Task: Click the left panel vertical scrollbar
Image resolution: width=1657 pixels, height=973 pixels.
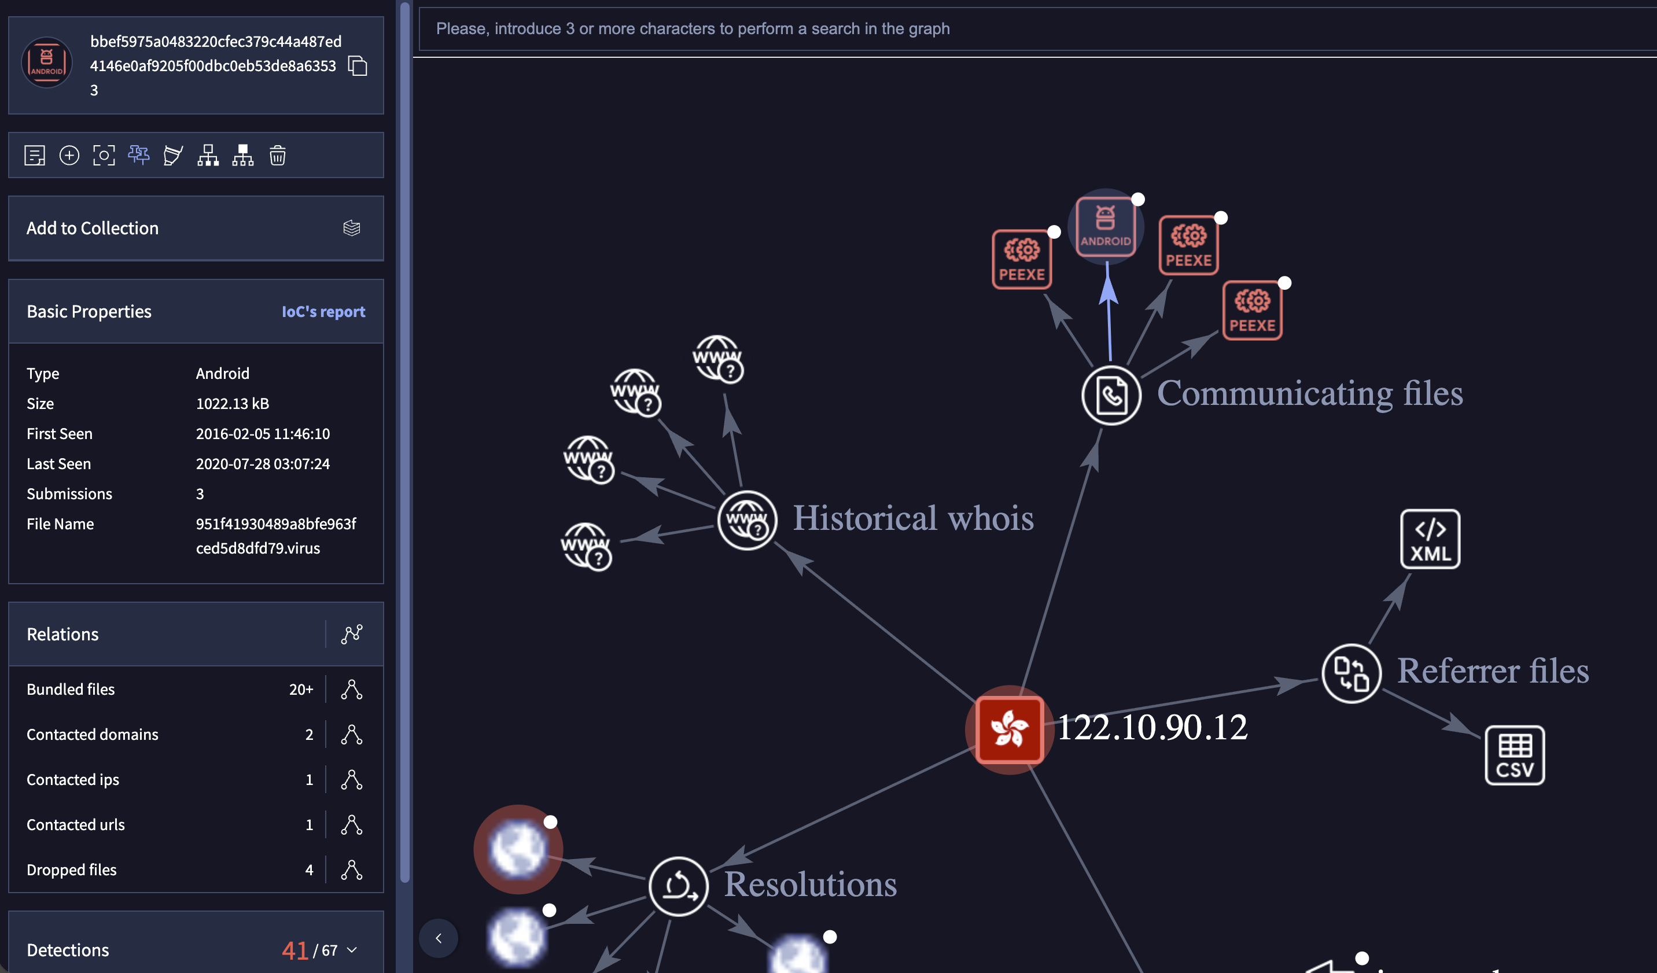Action: 405,442
